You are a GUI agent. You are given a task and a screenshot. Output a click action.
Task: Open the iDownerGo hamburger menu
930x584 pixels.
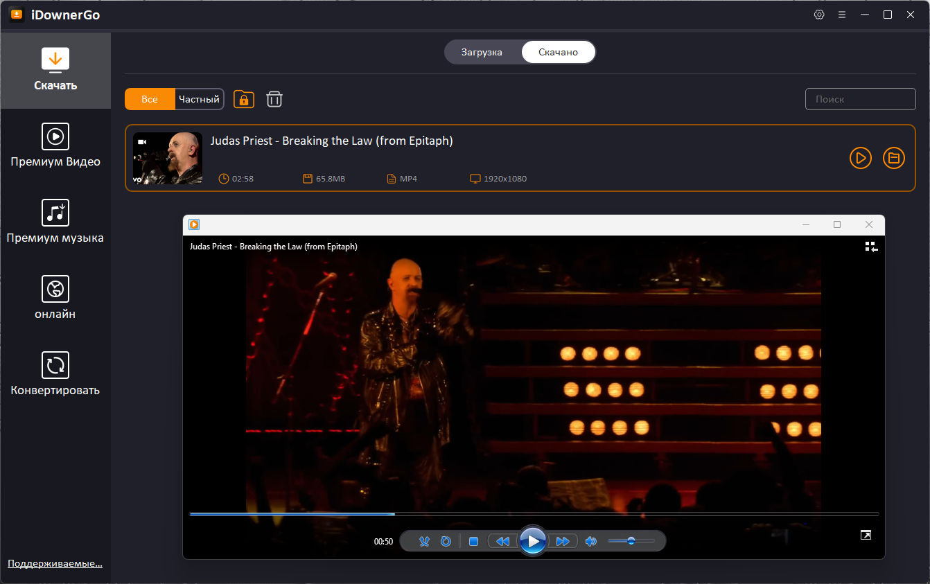click(842, 15)
